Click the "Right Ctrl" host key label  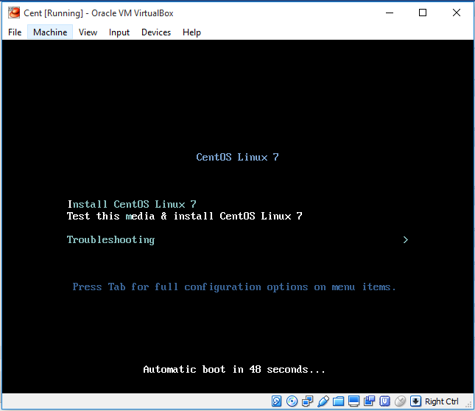coord(441,401)
